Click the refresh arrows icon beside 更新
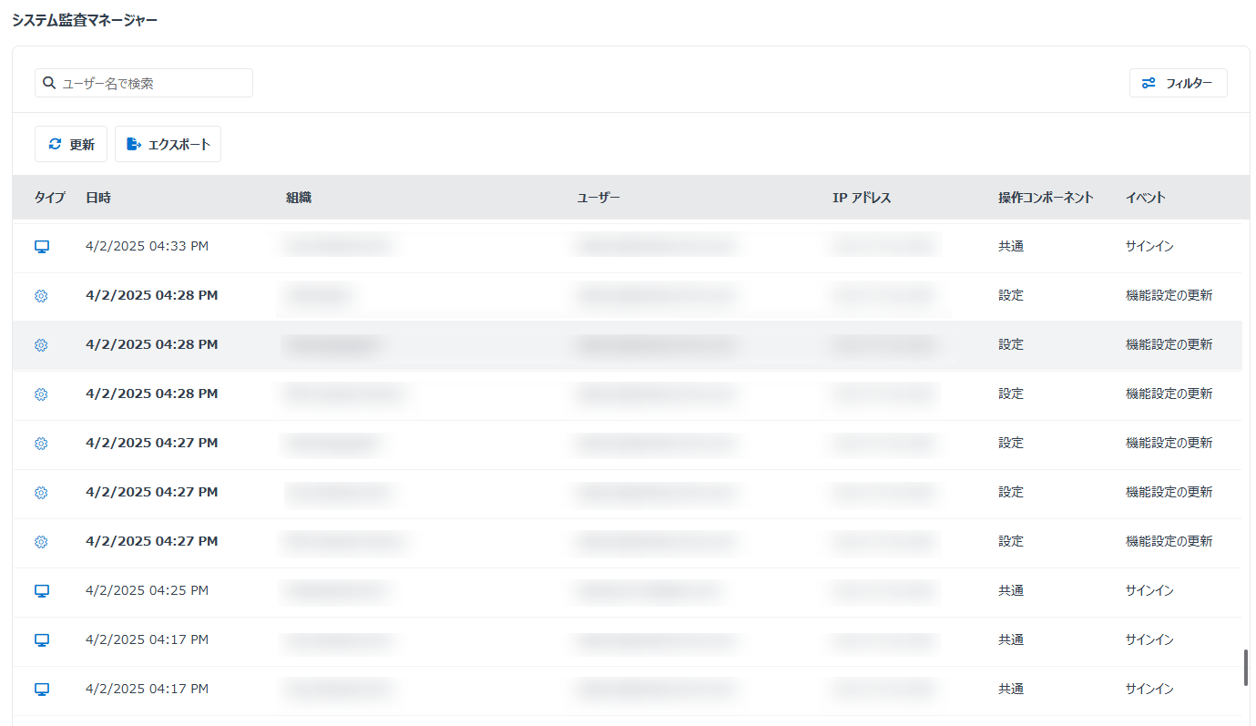This screenshot has width=1256, height=726. pyautogui.click(x=56, y=144)
